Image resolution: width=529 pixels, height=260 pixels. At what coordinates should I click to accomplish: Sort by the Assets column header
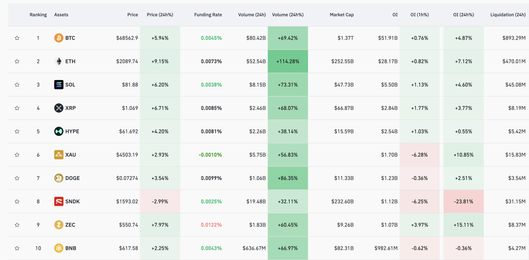click(61, 15)
